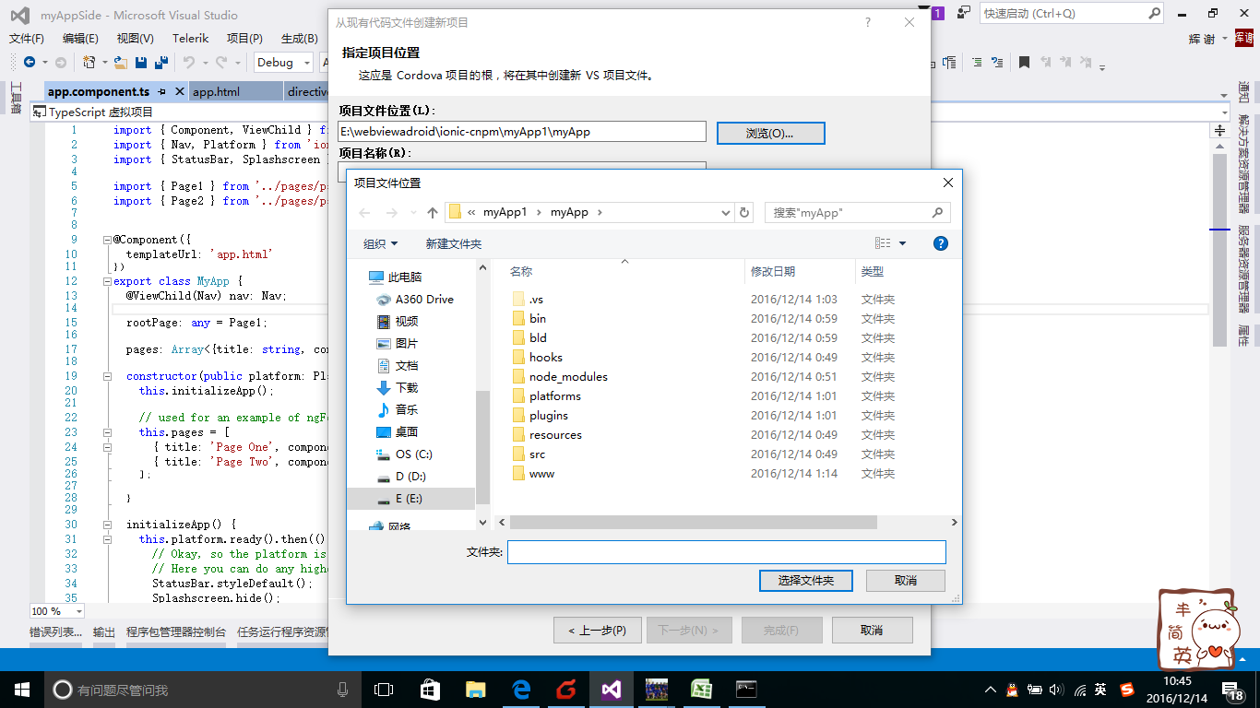The height and width of the screenshot is (708, 1260).
Task: Click the 选择文件夹 button
Action: point(805,581)
